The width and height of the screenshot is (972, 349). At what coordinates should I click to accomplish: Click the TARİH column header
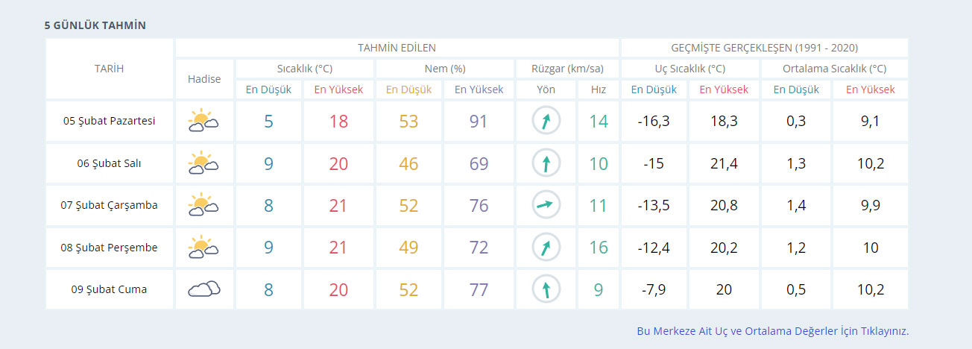109,69
